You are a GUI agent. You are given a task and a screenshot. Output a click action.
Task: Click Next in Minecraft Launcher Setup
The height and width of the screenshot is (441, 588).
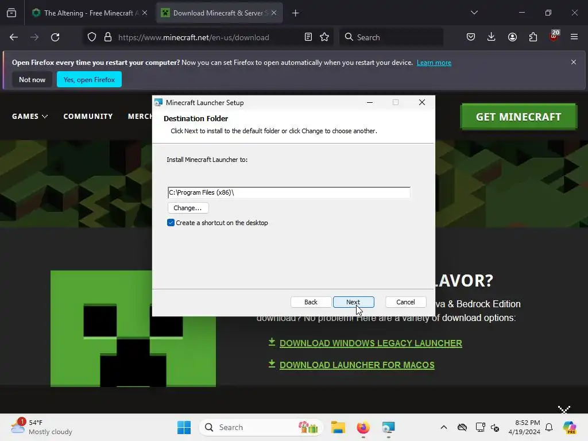click(353, 302)
